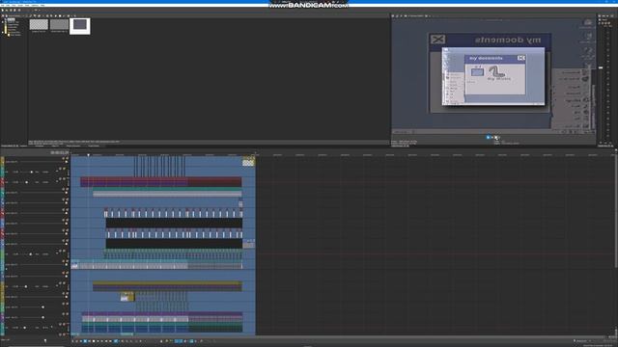Viewport: 618px width, 347px height.
Task: Select the red and purple audio clip
Action: click(x=161, y=182)
